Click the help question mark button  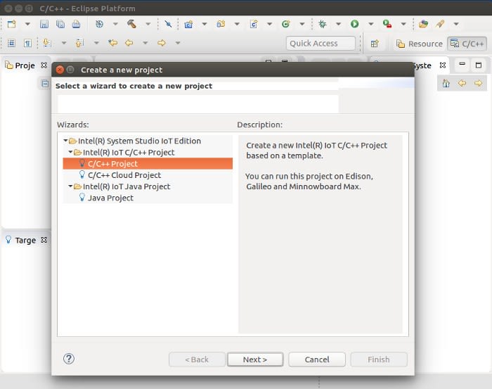69,359
